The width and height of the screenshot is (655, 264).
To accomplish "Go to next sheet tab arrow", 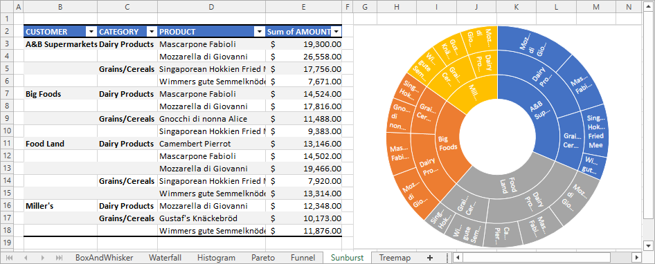I will [43, 258].
